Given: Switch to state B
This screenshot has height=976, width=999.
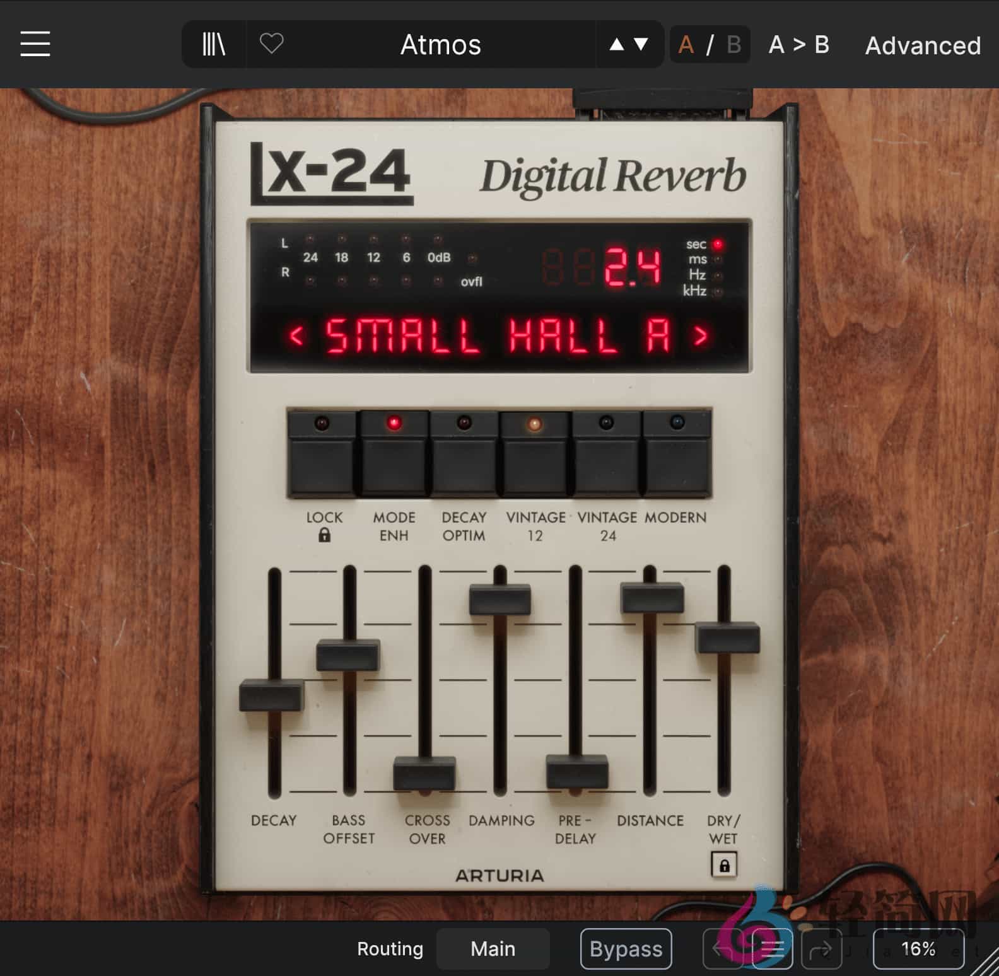Looking at the screenshot, I should [x=733, y=45].
